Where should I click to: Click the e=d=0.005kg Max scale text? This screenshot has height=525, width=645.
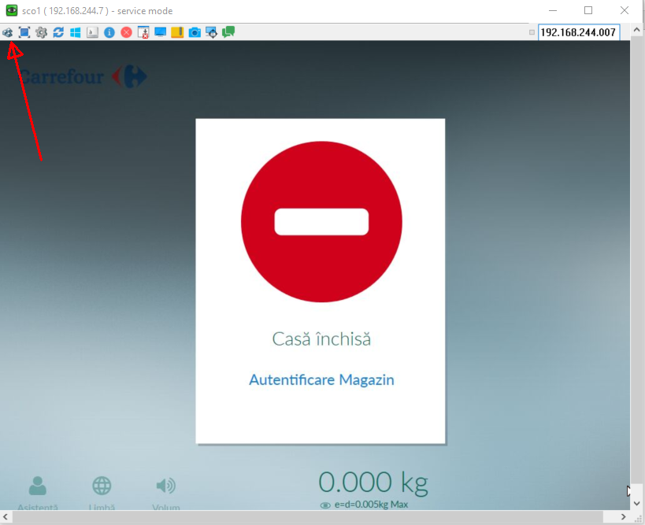(x=371, y=505)
